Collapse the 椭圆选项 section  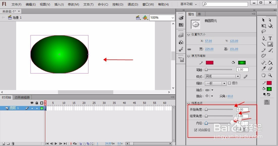pyautogui.click(x=189, y=103)
